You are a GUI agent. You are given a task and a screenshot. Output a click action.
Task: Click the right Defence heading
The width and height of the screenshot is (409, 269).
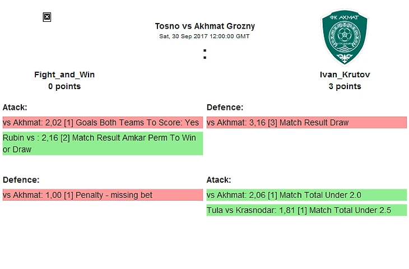coord(225,107)
